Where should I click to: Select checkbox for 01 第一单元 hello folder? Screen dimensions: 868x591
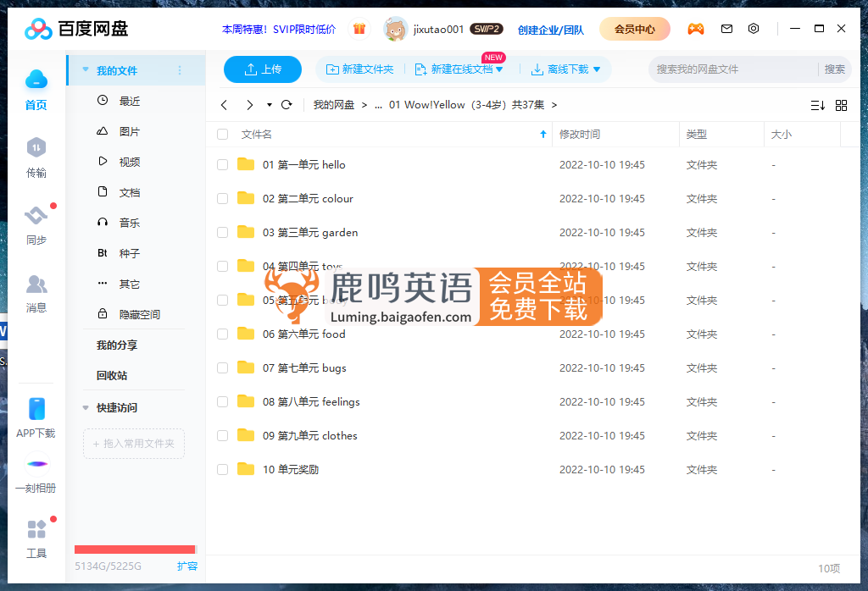[221, 164]
